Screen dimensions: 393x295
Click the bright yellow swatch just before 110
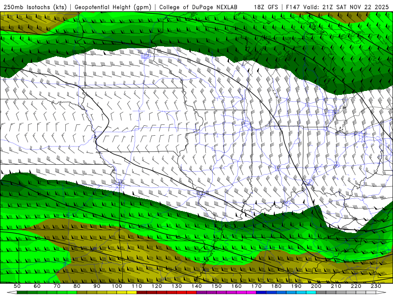coord(132,293)
